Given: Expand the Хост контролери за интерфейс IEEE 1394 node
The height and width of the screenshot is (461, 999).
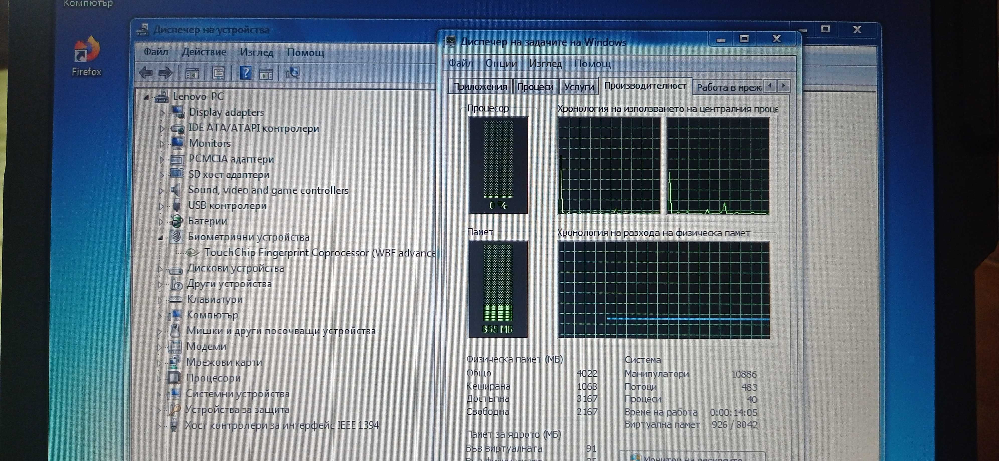Looking at the screenshot, I should pyautogui.click(x=158, y=426).
